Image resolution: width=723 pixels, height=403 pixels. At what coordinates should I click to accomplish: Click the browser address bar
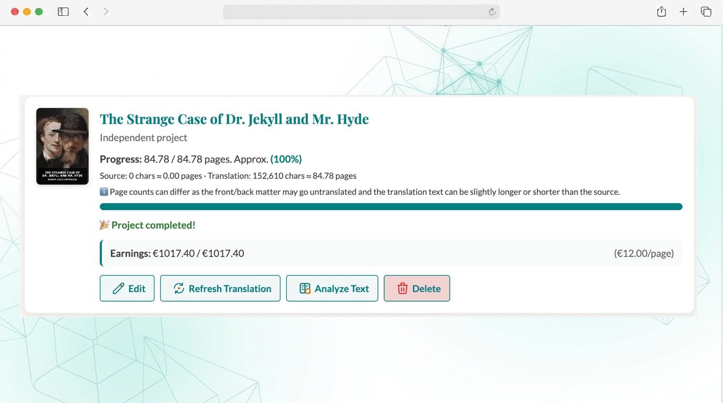(361, 12)
